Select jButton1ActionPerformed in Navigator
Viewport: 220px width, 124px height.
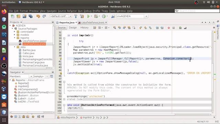[x=36, y=92]
